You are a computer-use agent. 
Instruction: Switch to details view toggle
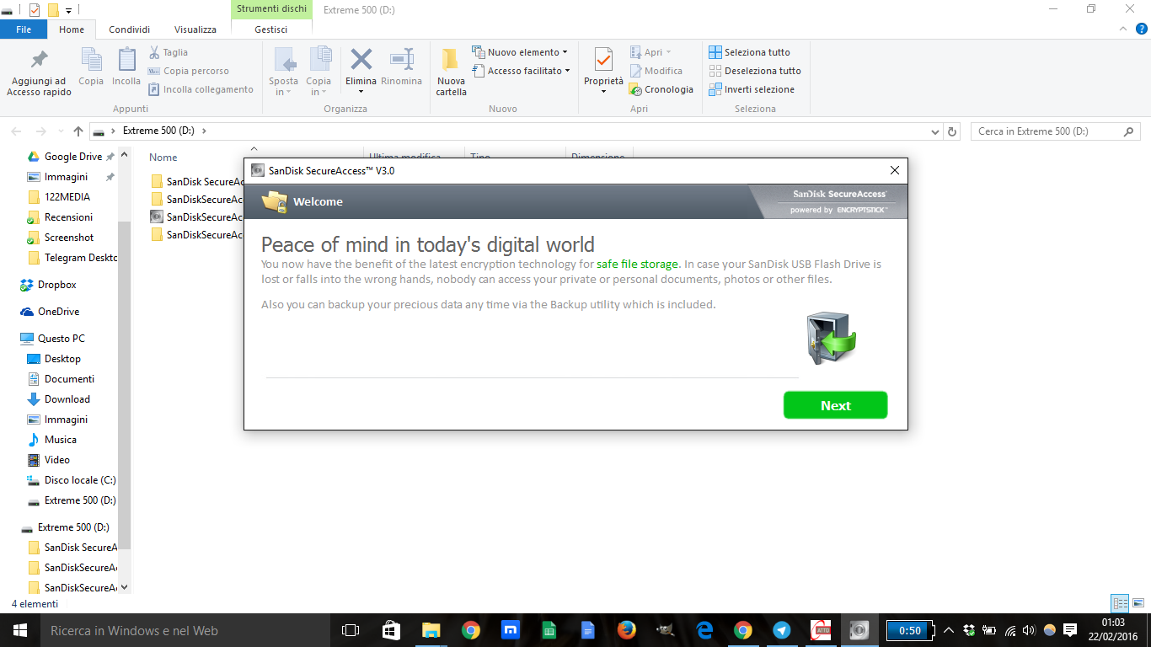point(1120,604)
